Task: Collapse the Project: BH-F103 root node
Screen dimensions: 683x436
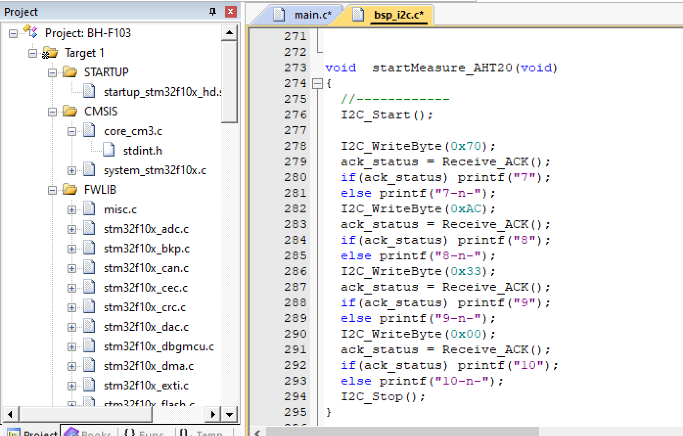Action: pyautogui.click(x=13, y=33)
